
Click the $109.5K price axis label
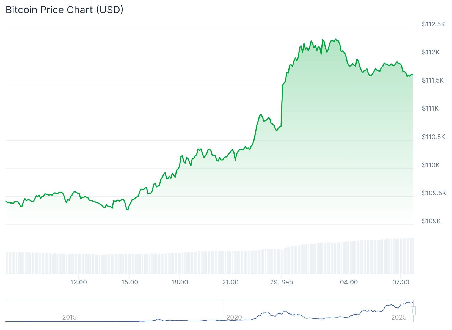point(434,193)
